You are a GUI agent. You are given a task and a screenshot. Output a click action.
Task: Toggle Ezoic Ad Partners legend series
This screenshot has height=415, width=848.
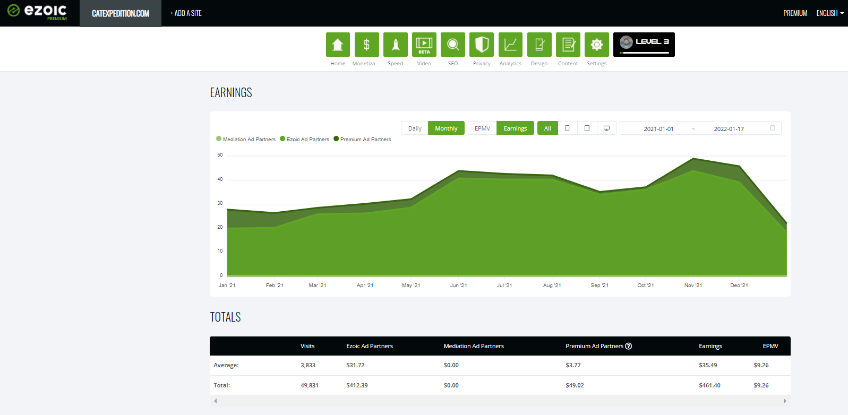(305, 139)
